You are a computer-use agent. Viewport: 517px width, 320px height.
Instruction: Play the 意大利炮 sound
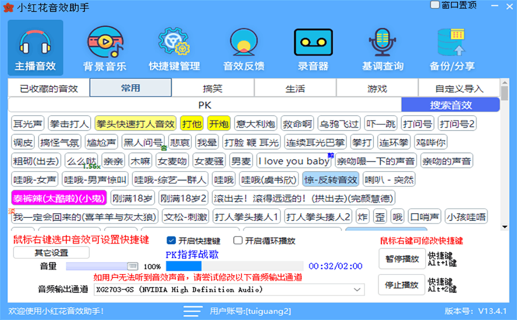[255, 124]
